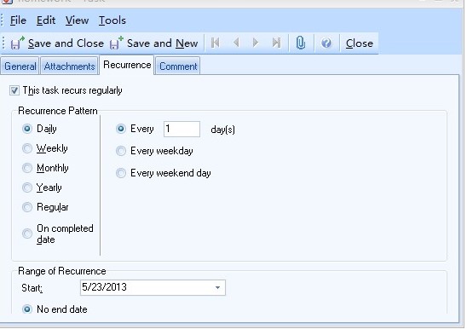
Task: Choose Every weekday option
Action: (121, 151)
